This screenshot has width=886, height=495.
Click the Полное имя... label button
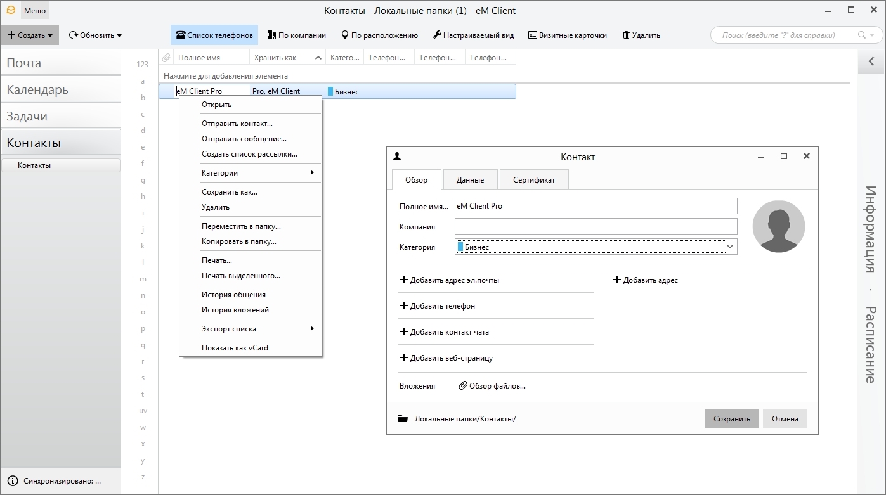point(424,206)
